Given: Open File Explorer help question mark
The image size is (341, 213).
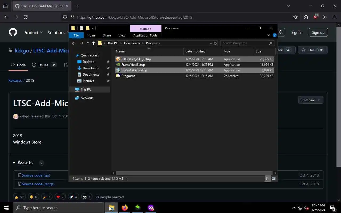Looking at the screenshot, I should coord(274,35).
